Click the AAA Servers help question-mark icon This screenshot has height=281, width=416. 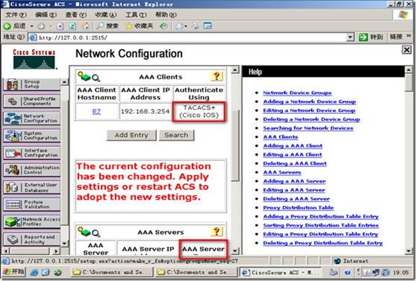[x=217, y=232]
